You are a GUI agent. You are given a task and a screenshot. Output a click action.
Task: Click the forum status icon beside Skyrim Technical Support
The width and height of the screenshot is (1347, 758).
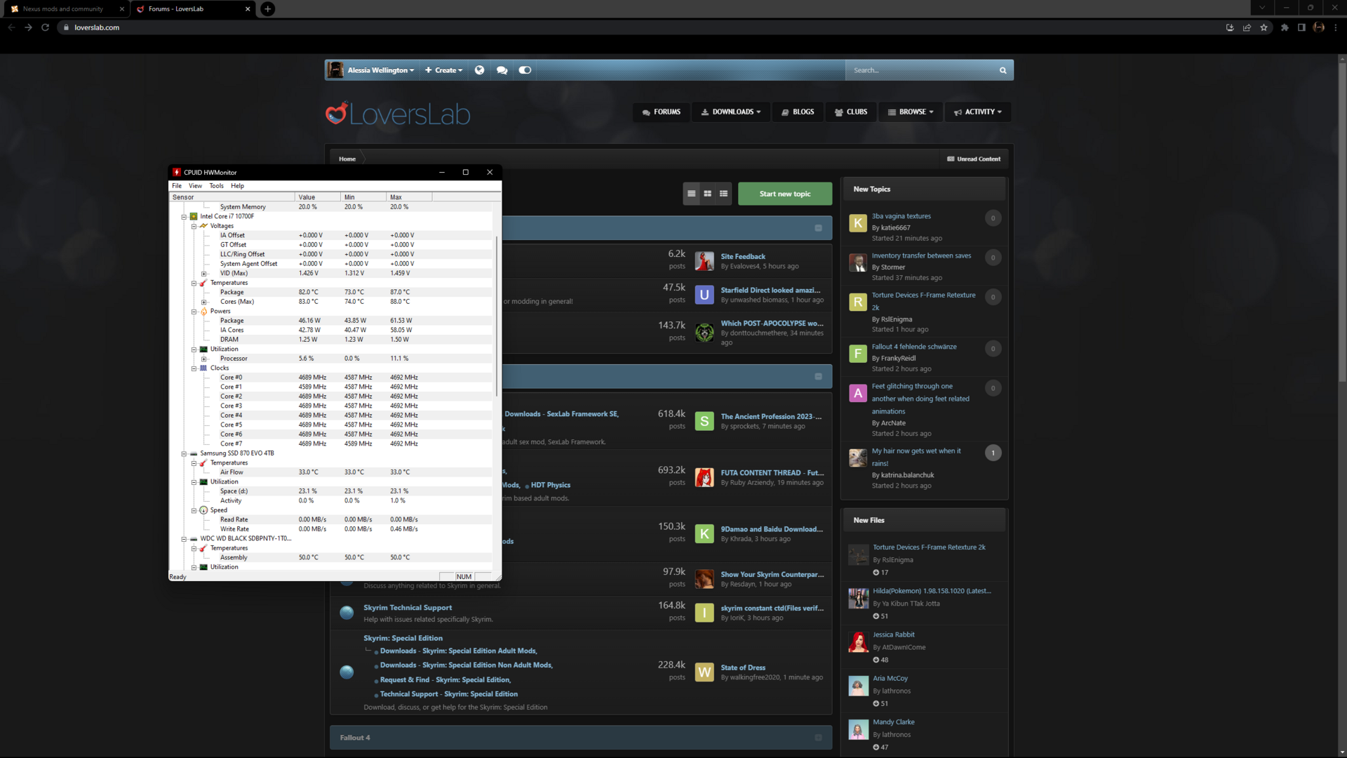pos(347,613)
